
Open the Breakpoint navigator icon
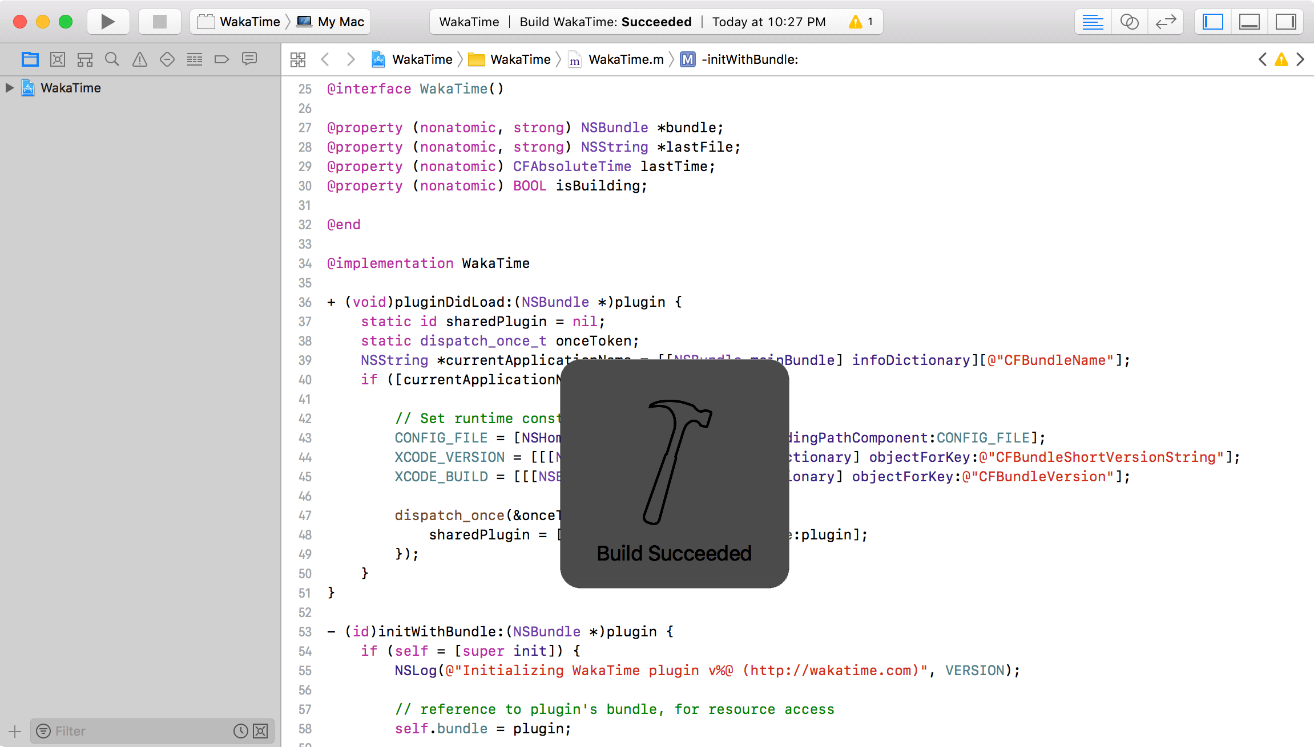pyautogui.click(x=221, y=59)
